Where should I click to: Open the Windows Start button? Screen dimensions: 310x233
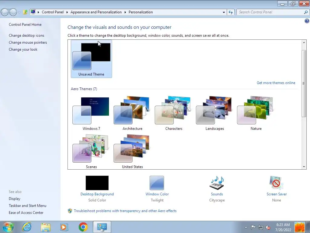tap(8, 227)
